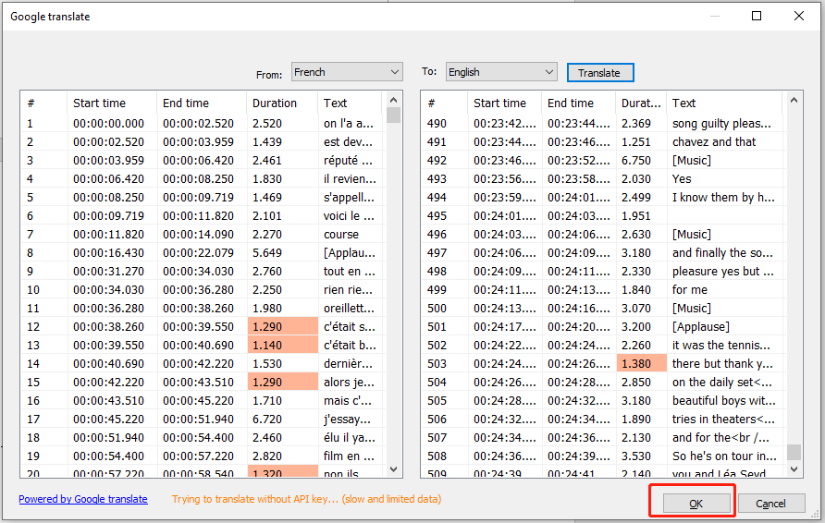
Task: Click the left list scrollbar thumb
Action: click(393, 115)
